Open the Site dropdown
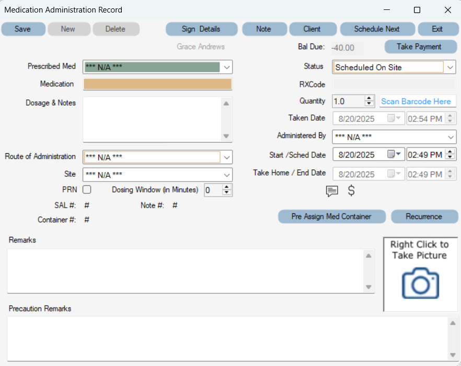Image resolution: width=461 pixels, height=366 pixels. 226,175
